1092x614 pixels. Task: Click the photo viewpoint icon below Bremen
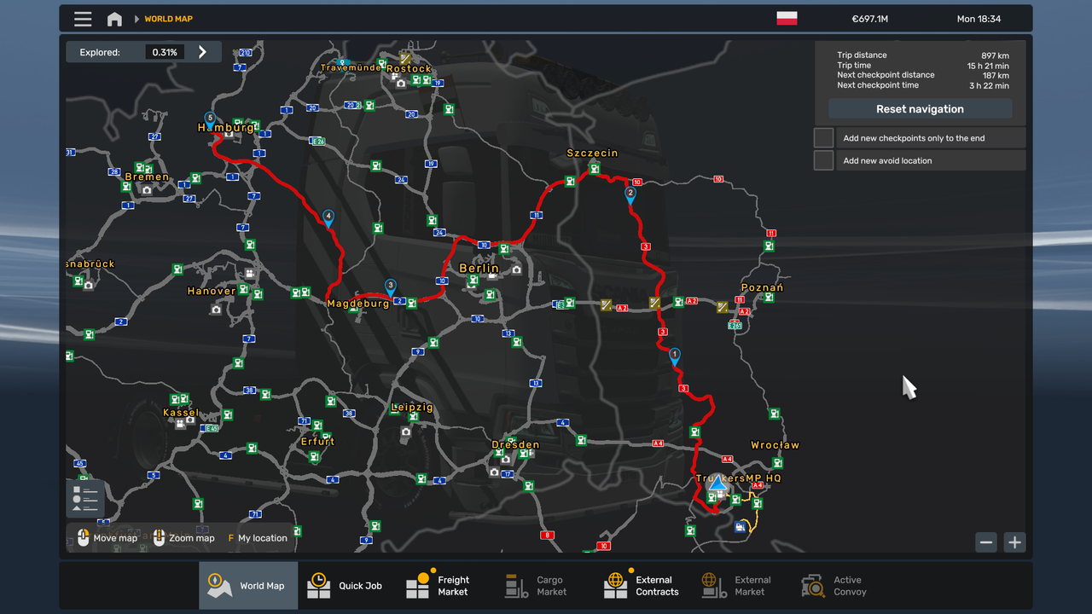(x=147, y=189)
